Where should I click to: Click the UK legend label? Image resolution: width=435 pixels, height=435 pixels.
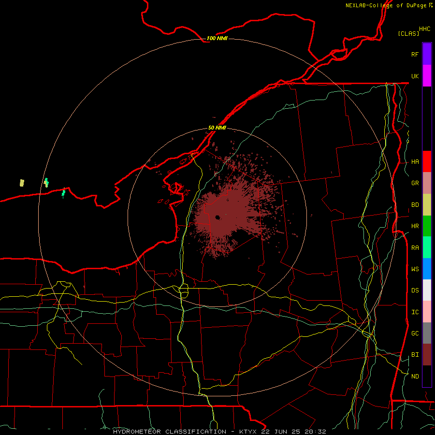(x=415, y=76)
